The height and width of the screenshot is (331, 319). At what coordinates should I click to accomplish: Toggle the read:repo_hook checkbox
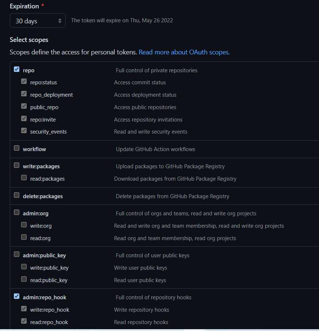point(24,321)
